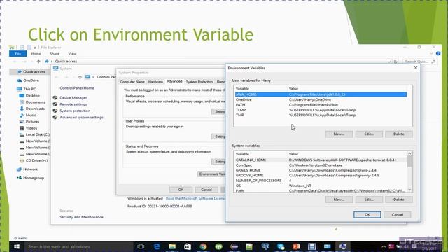
Task: Click the Downloads arrow icon in the sidebar
Action: [x=22, y=108]
